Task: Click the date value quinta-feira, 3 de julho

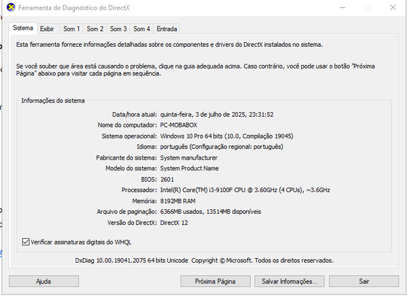Action: pos(217,115)
